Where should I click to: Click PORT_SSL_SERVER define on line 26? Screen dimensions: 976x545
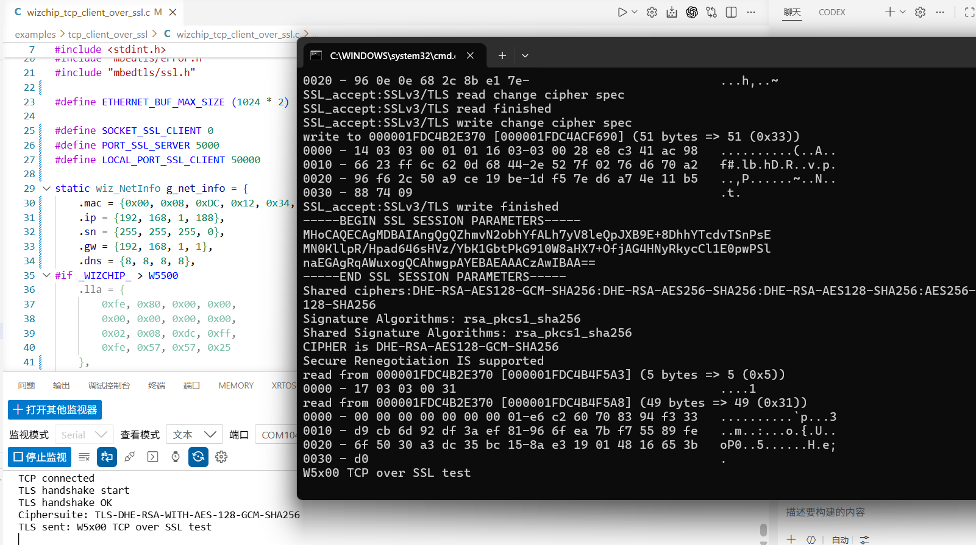137,145
